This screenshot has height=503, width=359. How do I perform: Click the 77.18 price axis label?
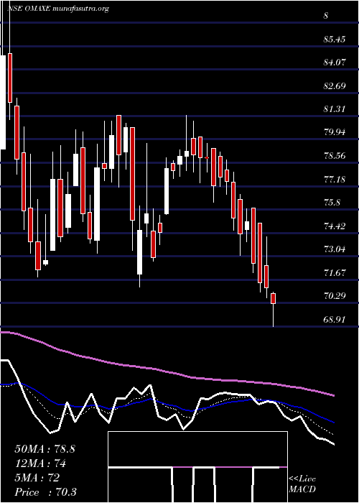(335, 179)
